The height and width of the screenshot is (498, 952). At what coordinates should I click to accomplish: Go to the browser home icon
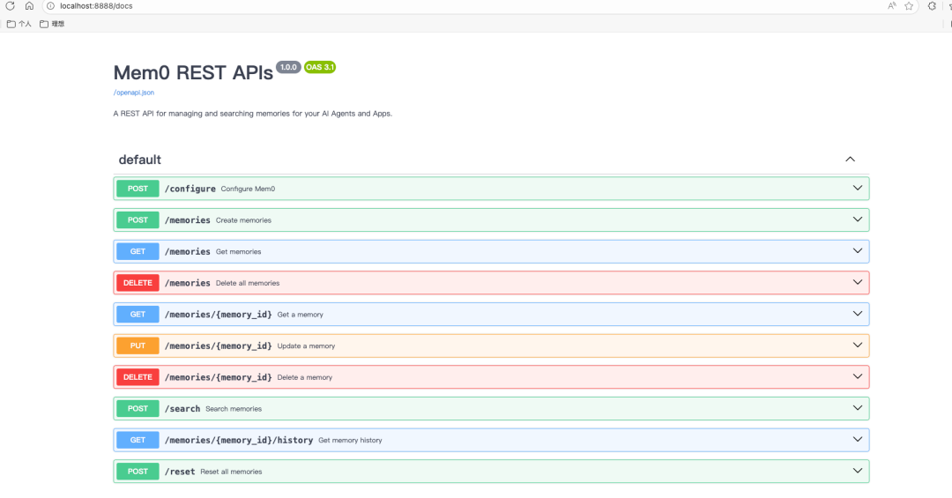pos(29,6)
